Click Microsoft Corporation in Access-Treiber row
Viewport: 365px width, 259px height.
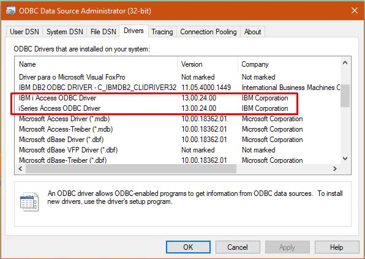click(x=272, y=129)
